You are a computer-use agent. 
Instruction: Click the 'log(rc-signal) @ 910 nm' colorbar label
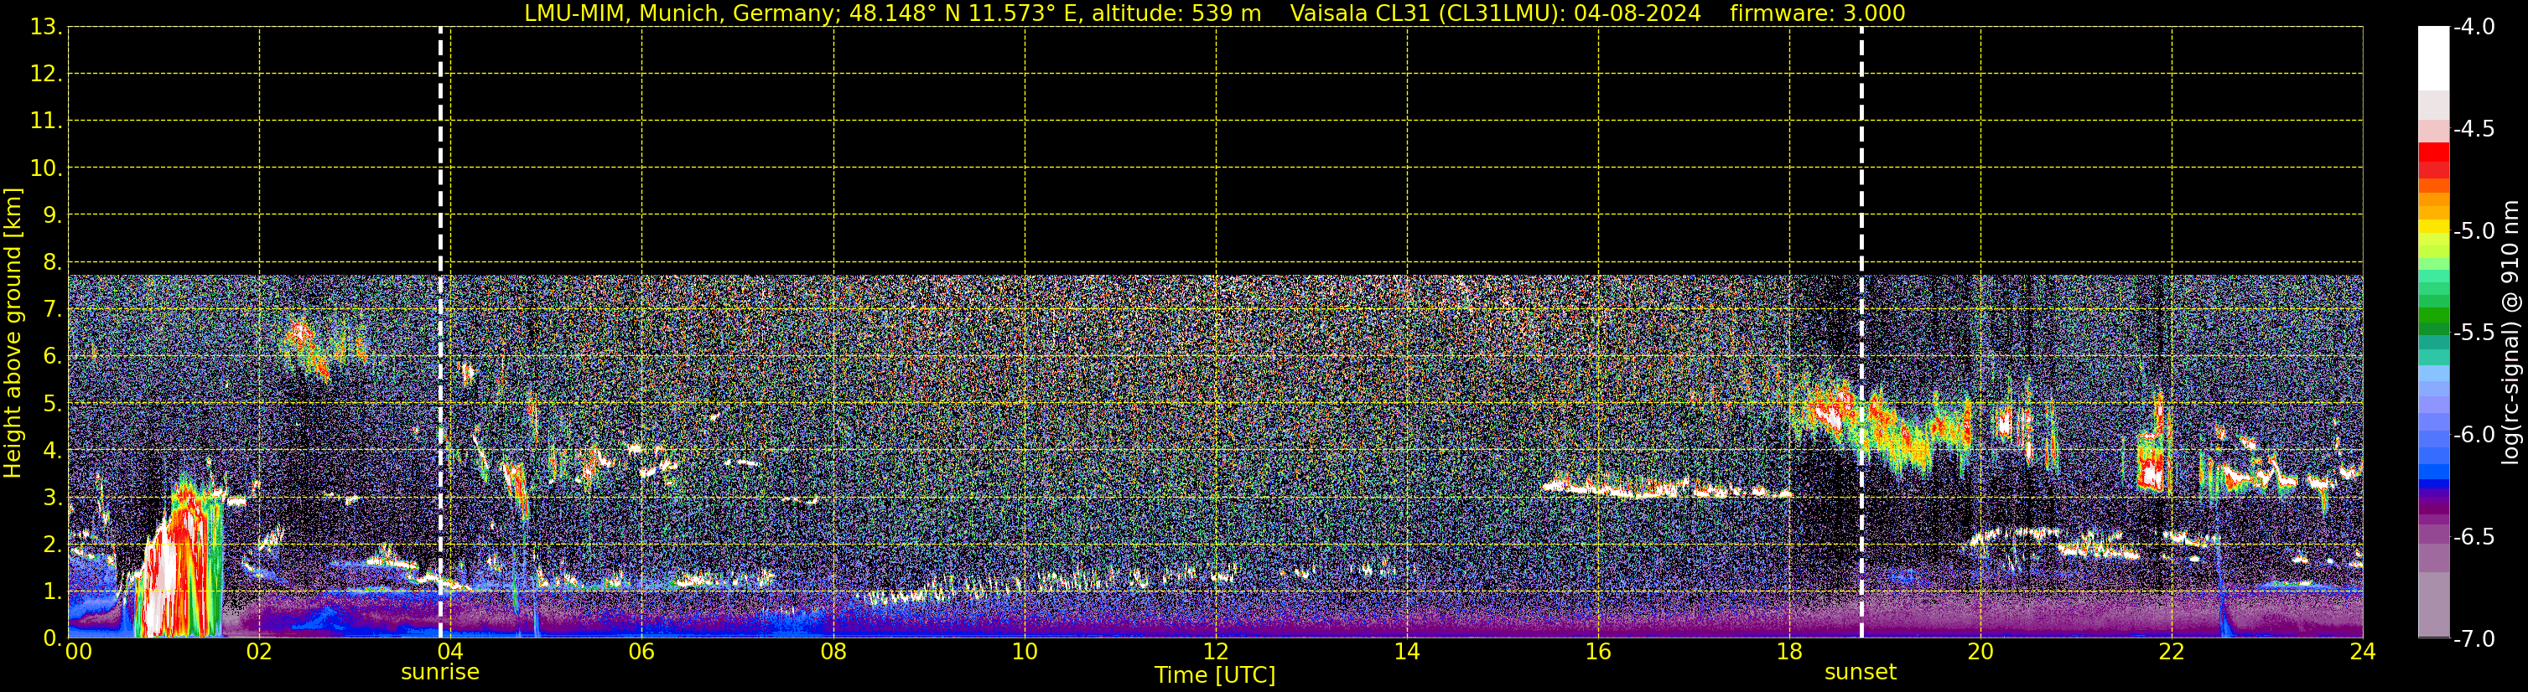(x=2511, y=333)
